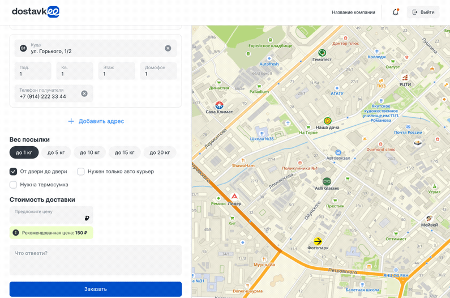This screenshot has width=450, height=298.
Task: Click the Под. entrance field
Action: pos(33,71)
